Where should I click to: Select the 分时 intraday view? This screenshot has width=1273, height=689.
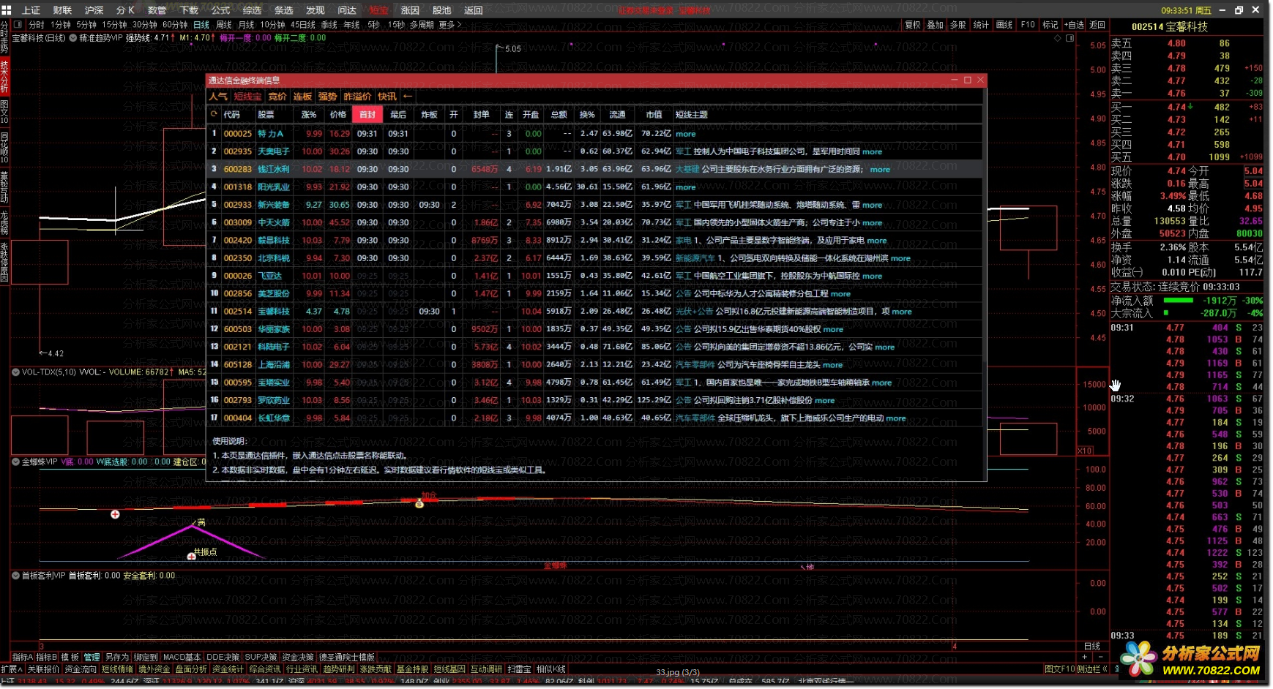click(x=37, y=25)
